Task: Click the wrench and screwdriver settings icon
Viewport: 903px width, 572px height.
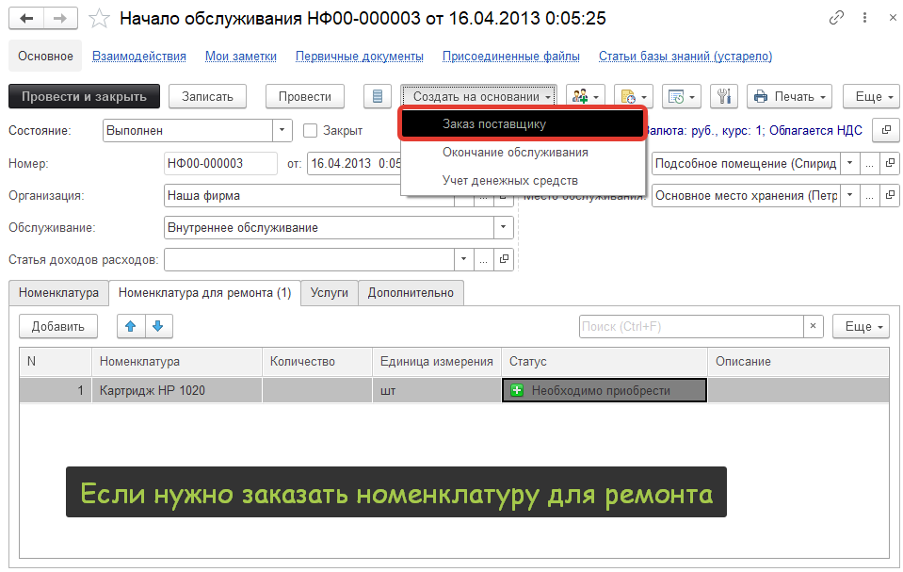Action: pyautogui.click(x=724, y=96)
